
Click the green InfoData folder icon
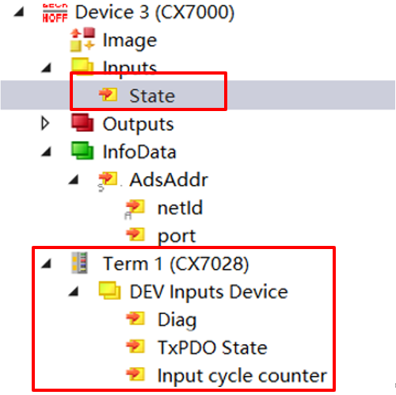[82, 151]
